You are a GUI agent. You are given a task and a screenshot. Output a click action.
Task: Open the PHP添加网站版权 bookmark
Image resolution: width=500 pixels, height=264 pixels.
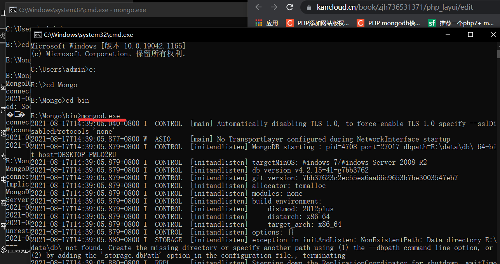[x=317, y=23]
